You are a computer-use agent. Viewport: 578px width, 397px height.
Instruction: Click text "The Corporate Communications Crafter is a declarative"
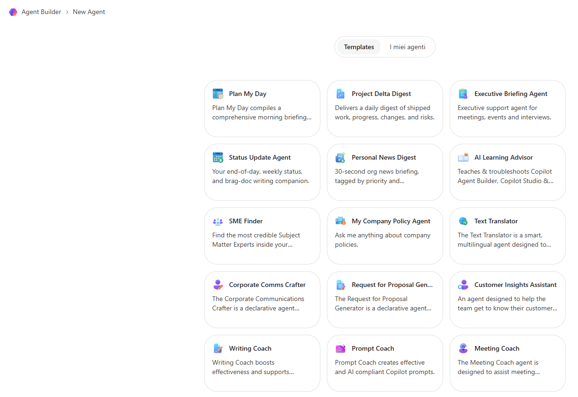click(258, 303)
